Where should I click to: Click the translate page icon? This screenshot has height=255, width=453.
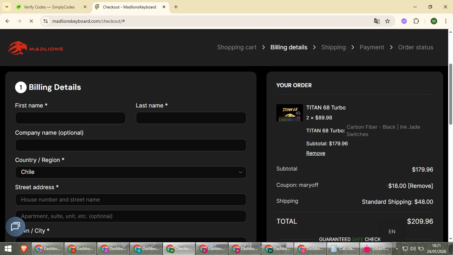tap(377, 21)
